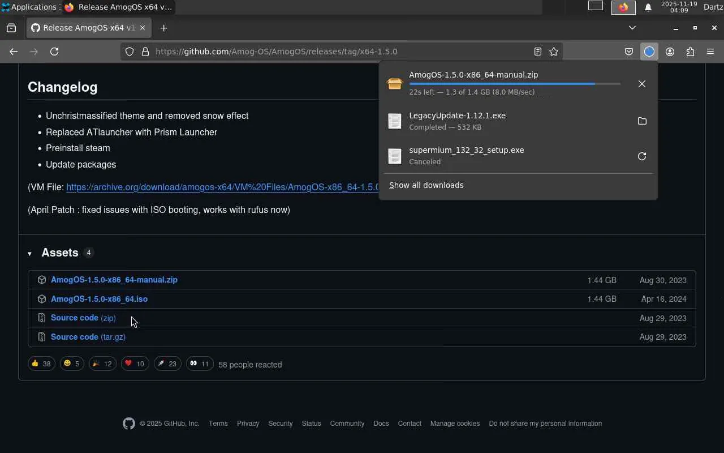Click the GitHub logo in the footer
Image resolution: width=724 pixels, height=453 pixels.
[129, 424]
